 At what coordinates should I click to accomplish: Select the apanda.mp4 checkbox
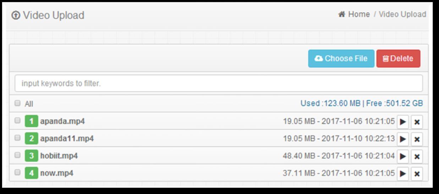17,121
